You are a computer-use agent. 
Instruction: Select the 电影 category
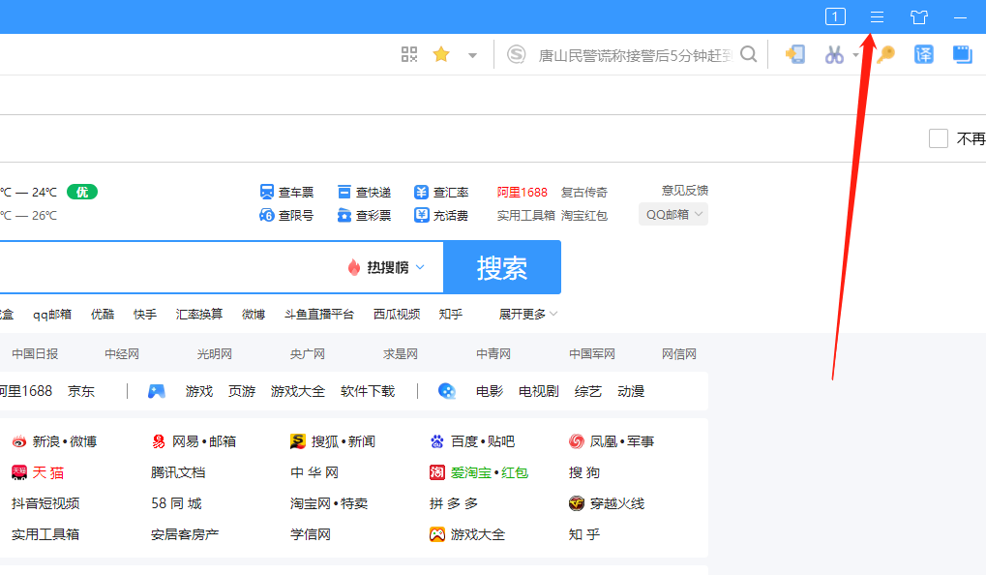(490, 391)
